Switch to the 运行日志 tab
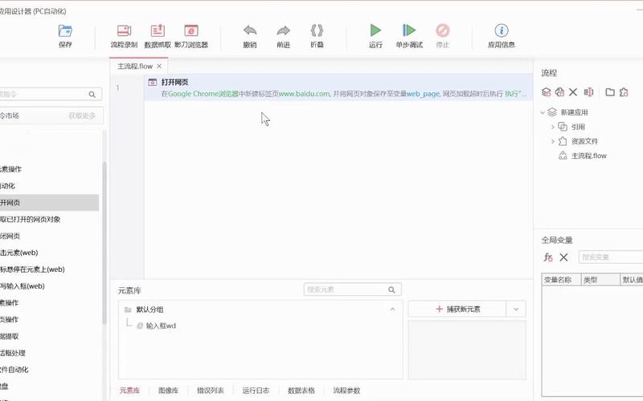Image resolution: width=643 pixels, height=401 pixels. point(256,391)
